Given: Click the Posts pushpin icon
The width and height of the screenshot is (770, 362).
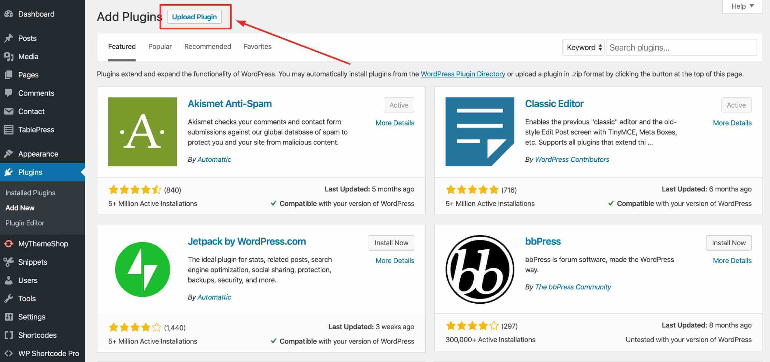Looking at the screenshot, I should tap(9, 38).
